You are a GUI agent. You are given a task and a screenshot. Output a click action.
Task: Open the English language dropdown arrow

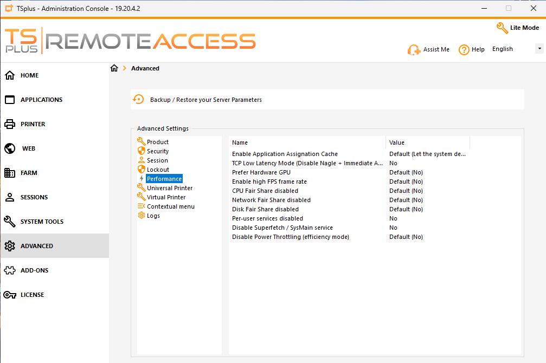pyautogui.click(x=539, y=49)
